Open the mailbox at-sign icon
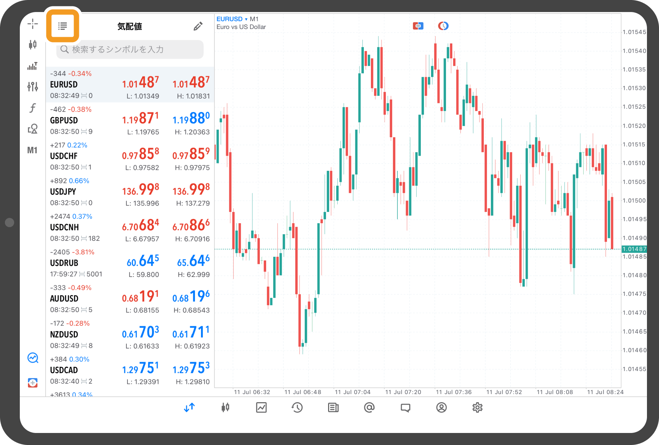Image resolution: width=659 pixels, height=445 pixels. point(369,408)
